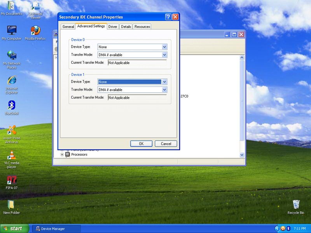Click the Device Manager taskbar button
Screen dimensions: 311x233
[56, 229]
